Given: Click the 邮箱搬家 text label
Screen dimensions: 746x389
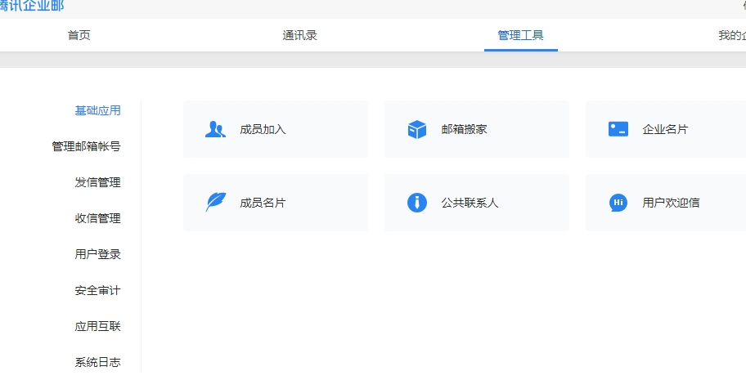Looking at the screenshot, I should pyautogui.click(x=464, y=129).
